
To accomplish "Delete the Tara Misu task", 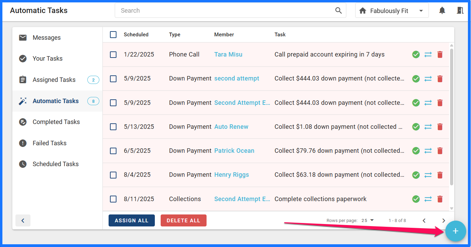I will 440,54.
